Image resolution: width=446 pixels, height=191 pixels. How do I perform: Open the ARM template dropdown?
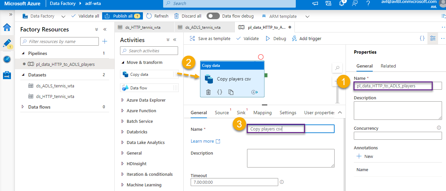pyautogui.click(x=307, y=16)
